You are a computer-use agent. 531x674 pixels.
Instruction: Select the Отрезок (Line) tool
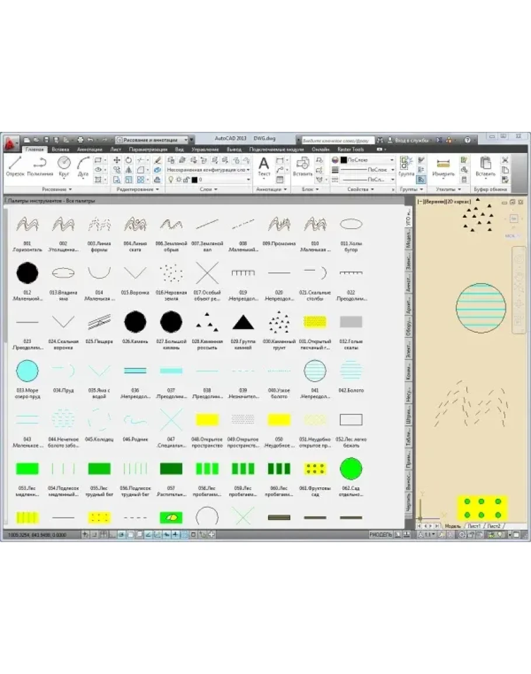pyautogui.click(x=15, y=165)
